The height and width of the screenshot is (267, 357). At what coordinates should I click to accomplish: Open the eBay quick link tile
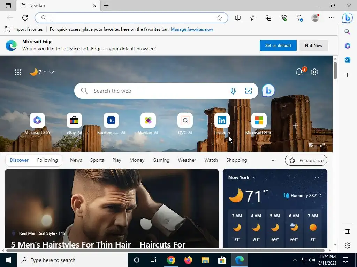click(74, 124)
